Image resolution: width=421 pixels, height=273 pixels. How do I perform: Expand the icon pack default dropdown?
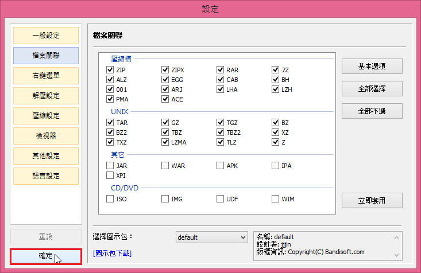pyautogui.click(x=211, y=237)
